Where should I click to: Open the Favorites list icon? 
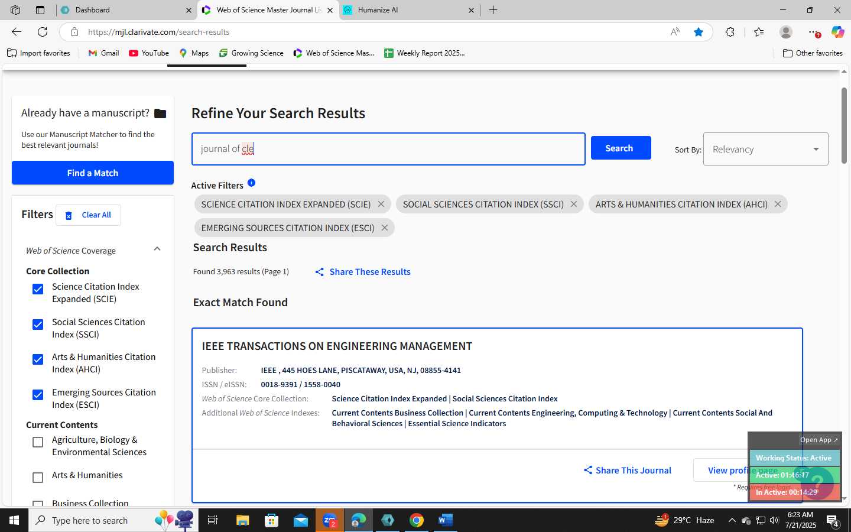coord(759,32)
